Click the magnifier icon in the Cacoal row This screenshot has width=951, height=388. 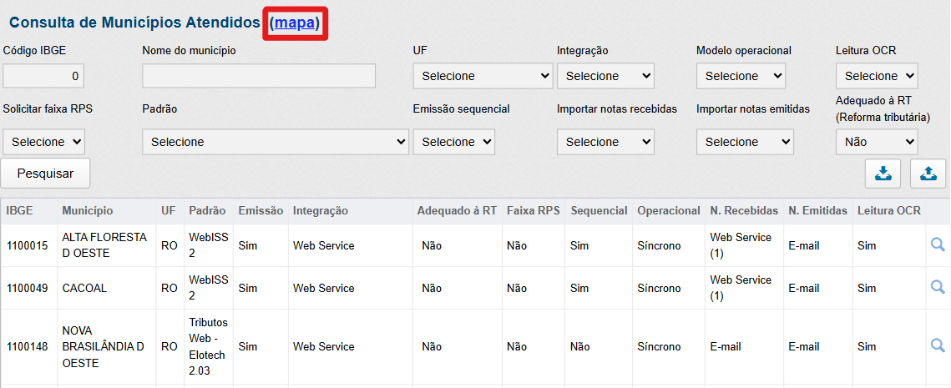[937, 287]
